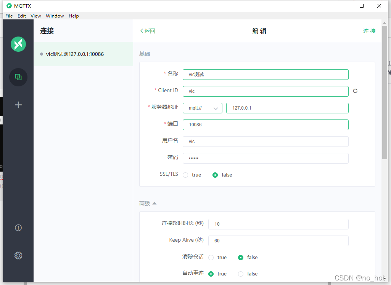Open the settings gear icon

pyautogui.click(x=18, y=256)
